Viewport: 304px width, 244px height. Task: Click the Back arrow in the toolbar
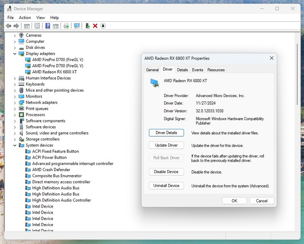9,26
